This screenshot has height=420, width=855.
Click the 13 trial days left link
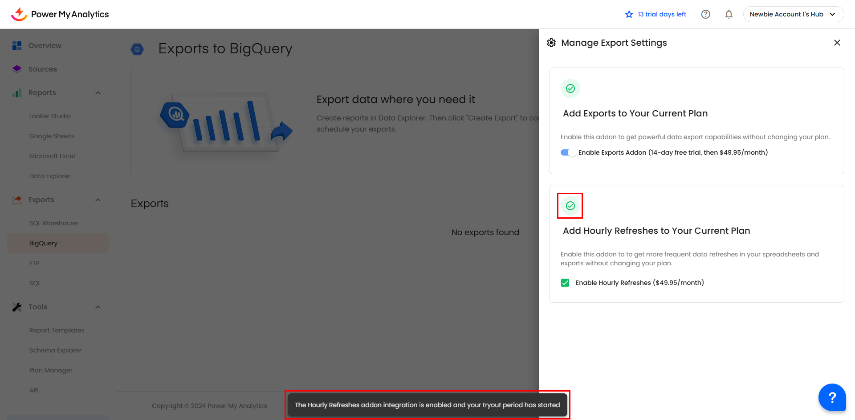pos(662,14)
